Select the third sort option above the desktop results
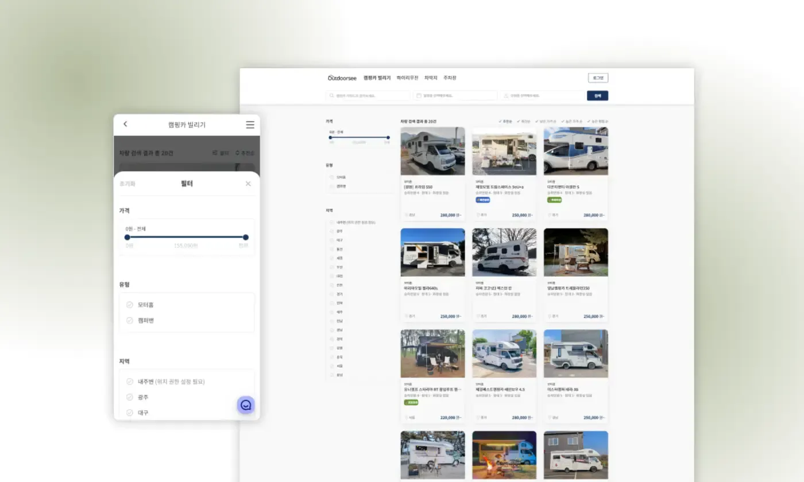This screenshot has height=482, width=804. tap(546, 122)
